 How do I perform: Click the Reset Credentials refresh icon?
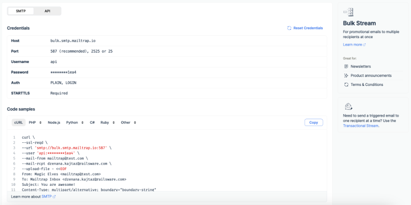(289, 28)
